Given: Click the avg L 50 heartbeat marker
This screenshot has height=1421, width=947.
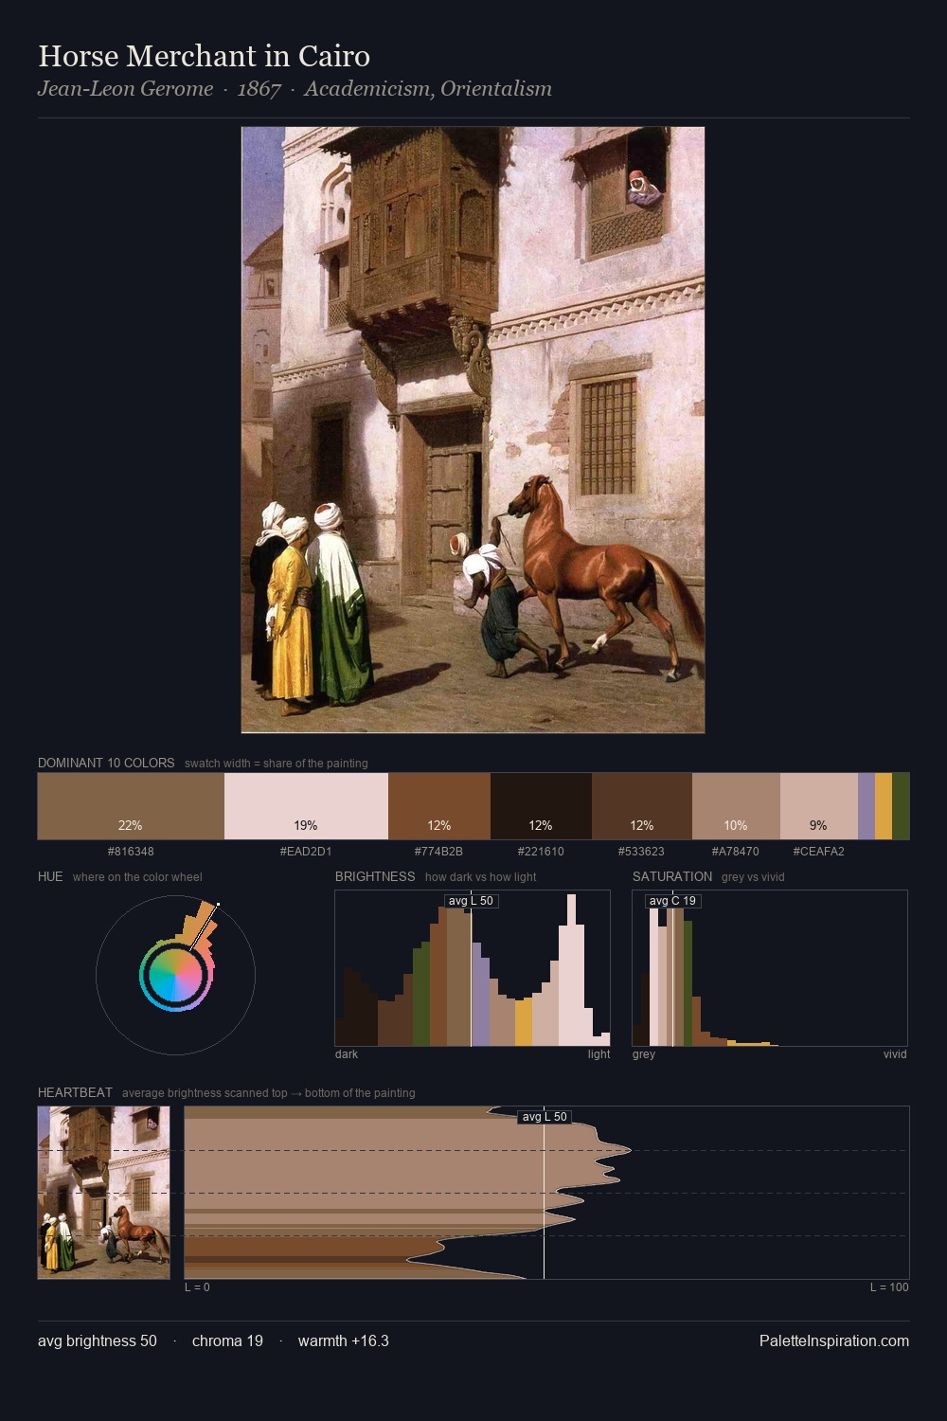Looking at the screenshot, I should tap(545, 1117).
